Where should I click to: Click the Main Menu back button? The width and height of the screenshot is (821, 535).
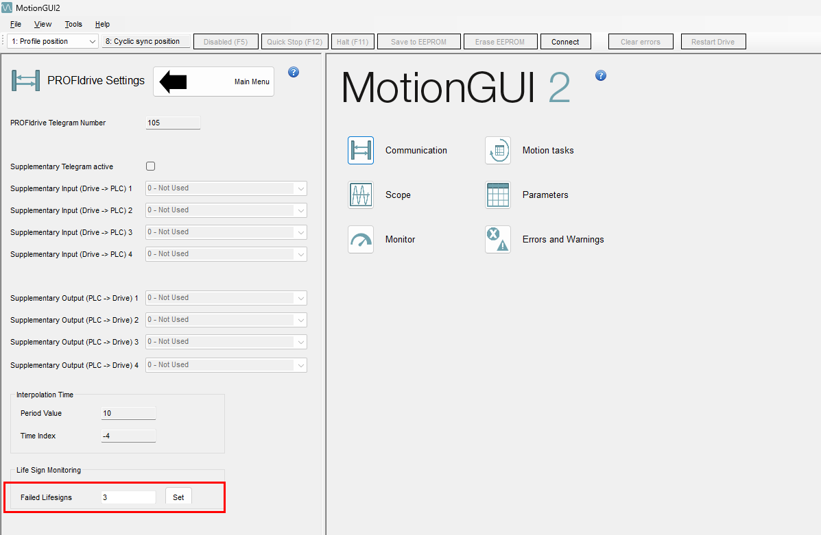(x=213, y=82)
